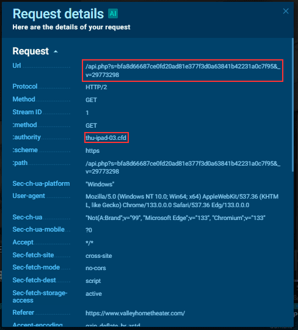Click the :path label
The width and height of the screenshot is (298, 330).
click(x=20, y=163)
